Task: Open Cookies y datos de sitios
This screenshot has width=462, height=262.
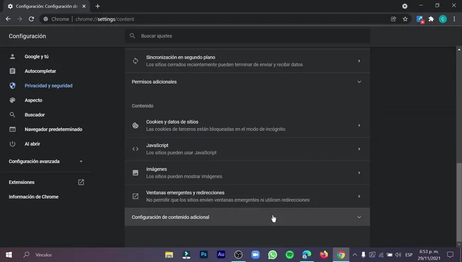Action: click(247, 125)
